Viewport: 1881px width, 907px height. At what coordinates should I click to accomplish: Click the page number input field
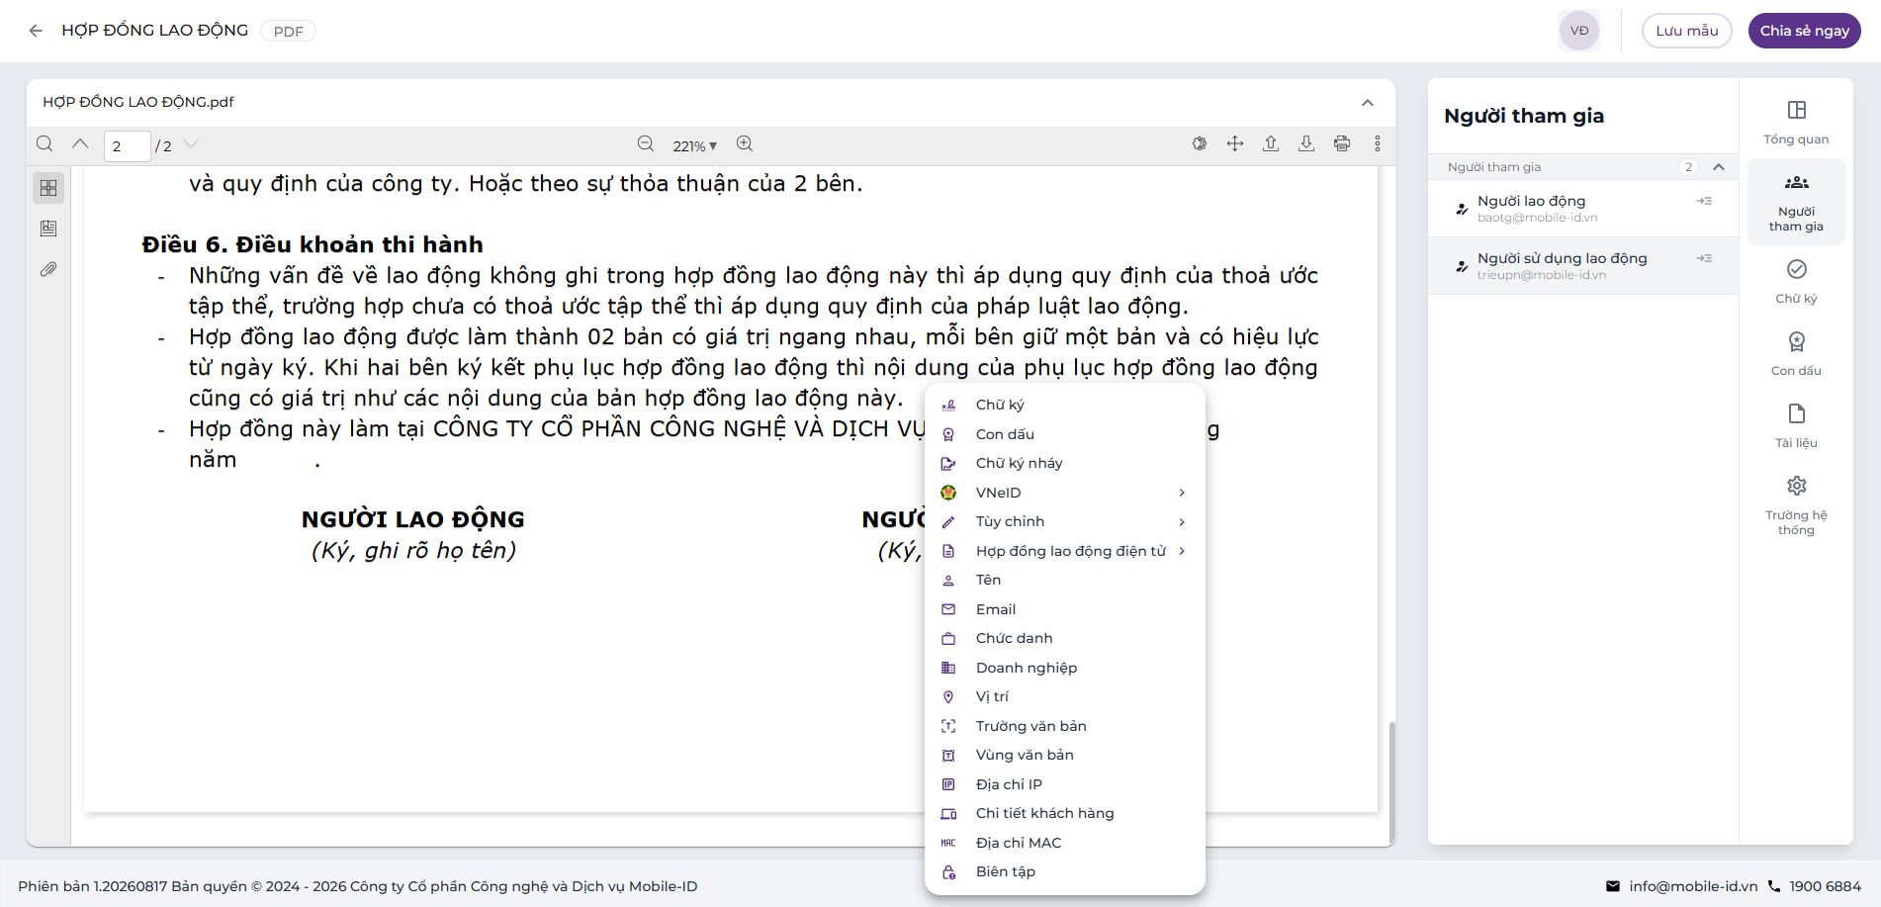click(x=127, y=146)
